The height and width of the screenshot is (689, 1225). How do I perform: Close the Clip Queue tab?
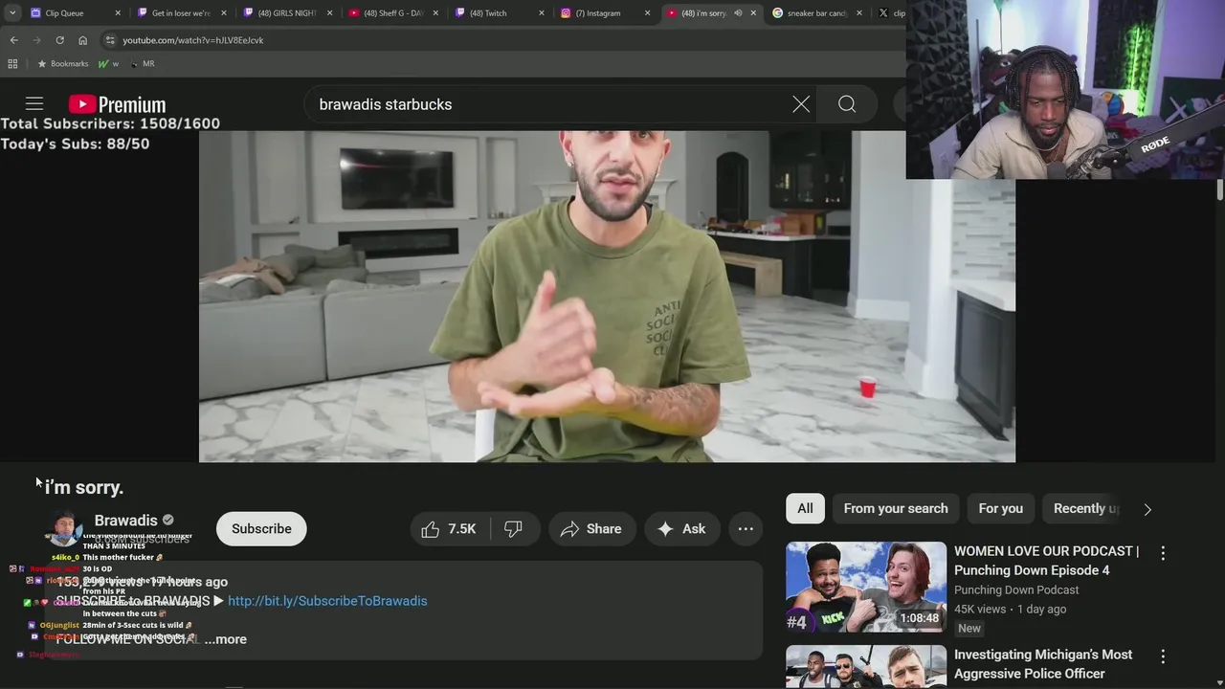click(x=118, y=13)
